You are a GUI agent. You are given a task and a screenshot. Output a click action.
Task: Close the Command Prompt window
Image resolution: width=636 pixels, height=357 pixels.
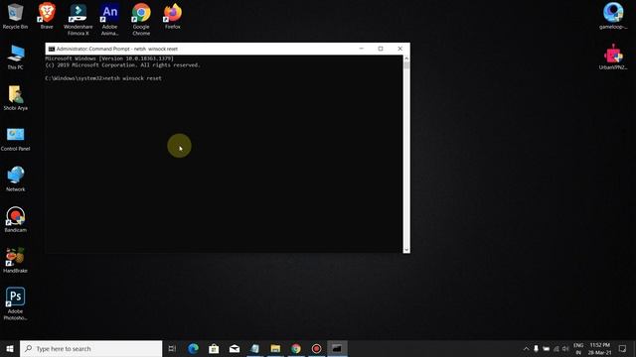[x=399, y=49]
